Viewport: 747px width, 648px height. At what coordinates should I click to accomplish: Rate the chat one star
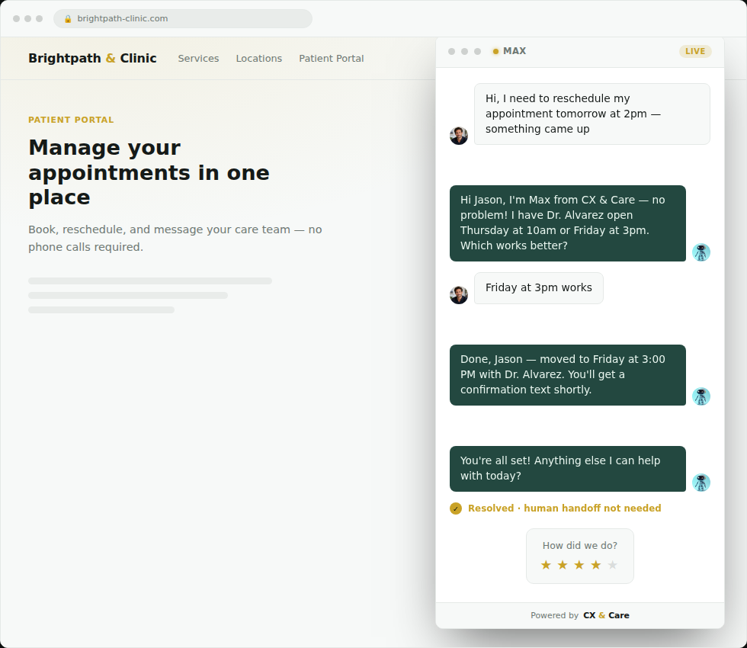tap(546, 565)
